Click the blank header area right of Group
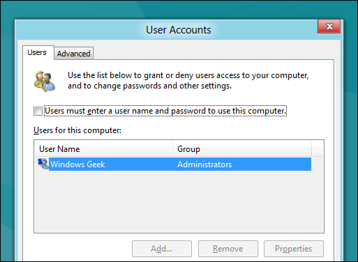 [318, 149]
